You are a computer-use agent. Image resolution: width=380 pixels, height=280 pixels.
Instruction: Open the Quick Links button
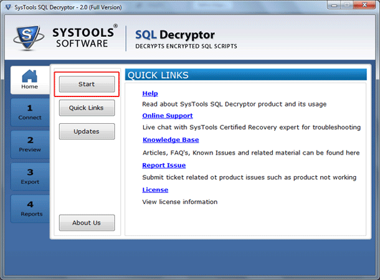click(x=87, y=108)
